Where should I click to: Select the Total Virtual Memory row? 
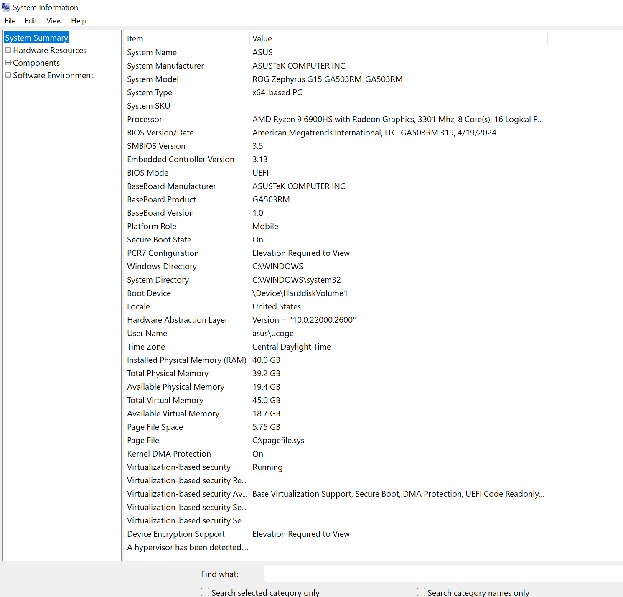pyautogui.click(x=336, y=400)
